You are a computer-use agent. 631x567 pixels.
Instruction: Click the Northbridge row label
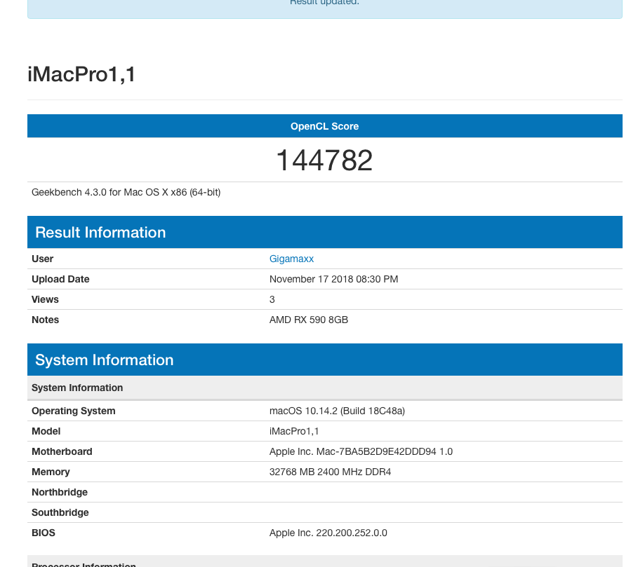[x=60, y=492]
